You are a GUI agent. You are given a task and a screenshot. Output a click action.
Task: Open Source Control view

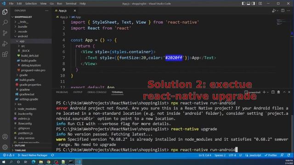click(x=5, y=33)
